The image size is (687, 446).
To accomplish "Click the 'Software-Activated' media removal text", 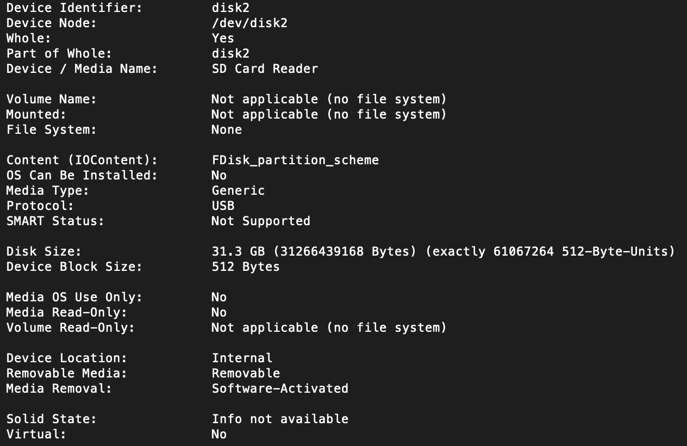I will pos(280,389).
